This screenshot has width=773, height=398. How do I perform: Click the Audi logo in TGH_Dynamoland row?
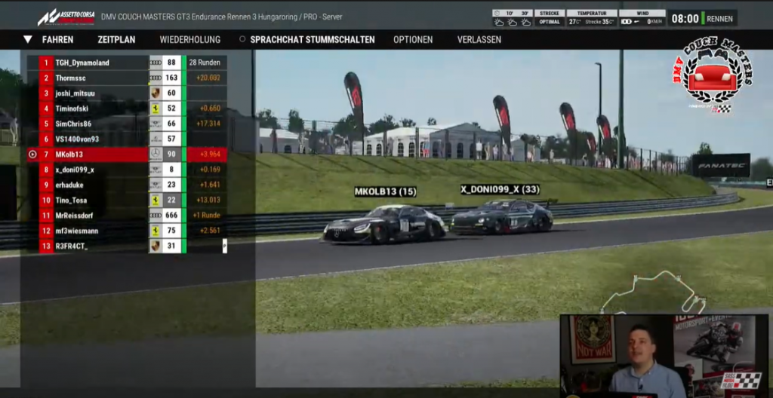tap(156, 63)
